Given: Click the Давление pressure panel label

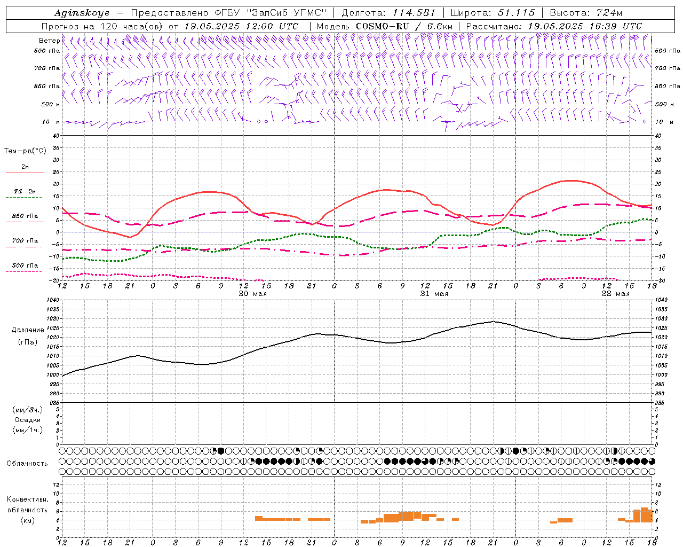Looking at the screenshot, I should (x=28, y=330).
